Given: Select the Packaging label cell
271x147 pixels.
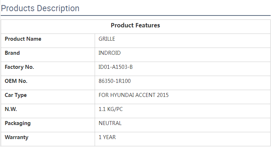Looking at the screenshot, I should click(x=18, y=123).
